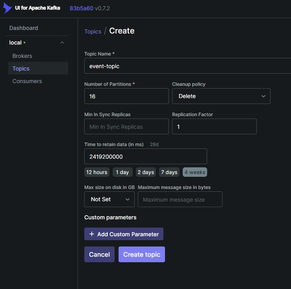Select the local cluster entry

15,43
